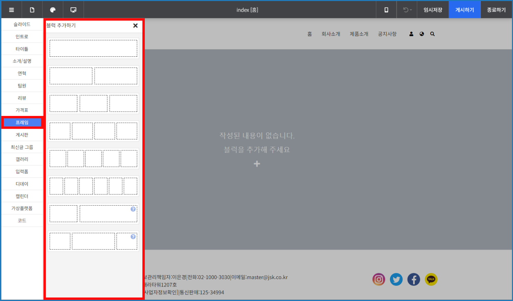
Task: Click the Instagram icon in the footer
Action: tap(379, 279)
